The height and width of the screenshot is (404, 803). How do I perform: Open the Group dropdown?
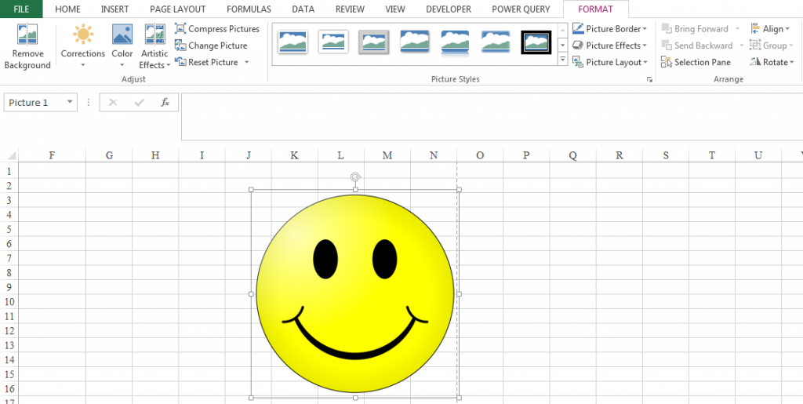[772, 45]
